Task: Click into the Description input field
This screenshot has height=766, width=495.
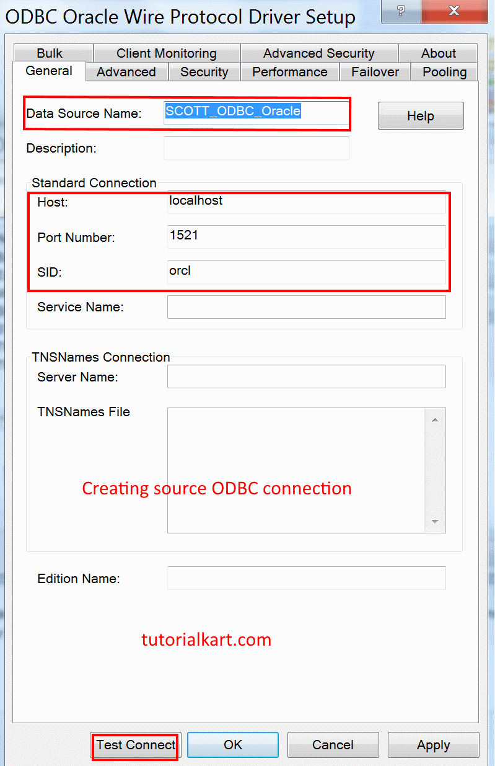Action: point(256,148)
